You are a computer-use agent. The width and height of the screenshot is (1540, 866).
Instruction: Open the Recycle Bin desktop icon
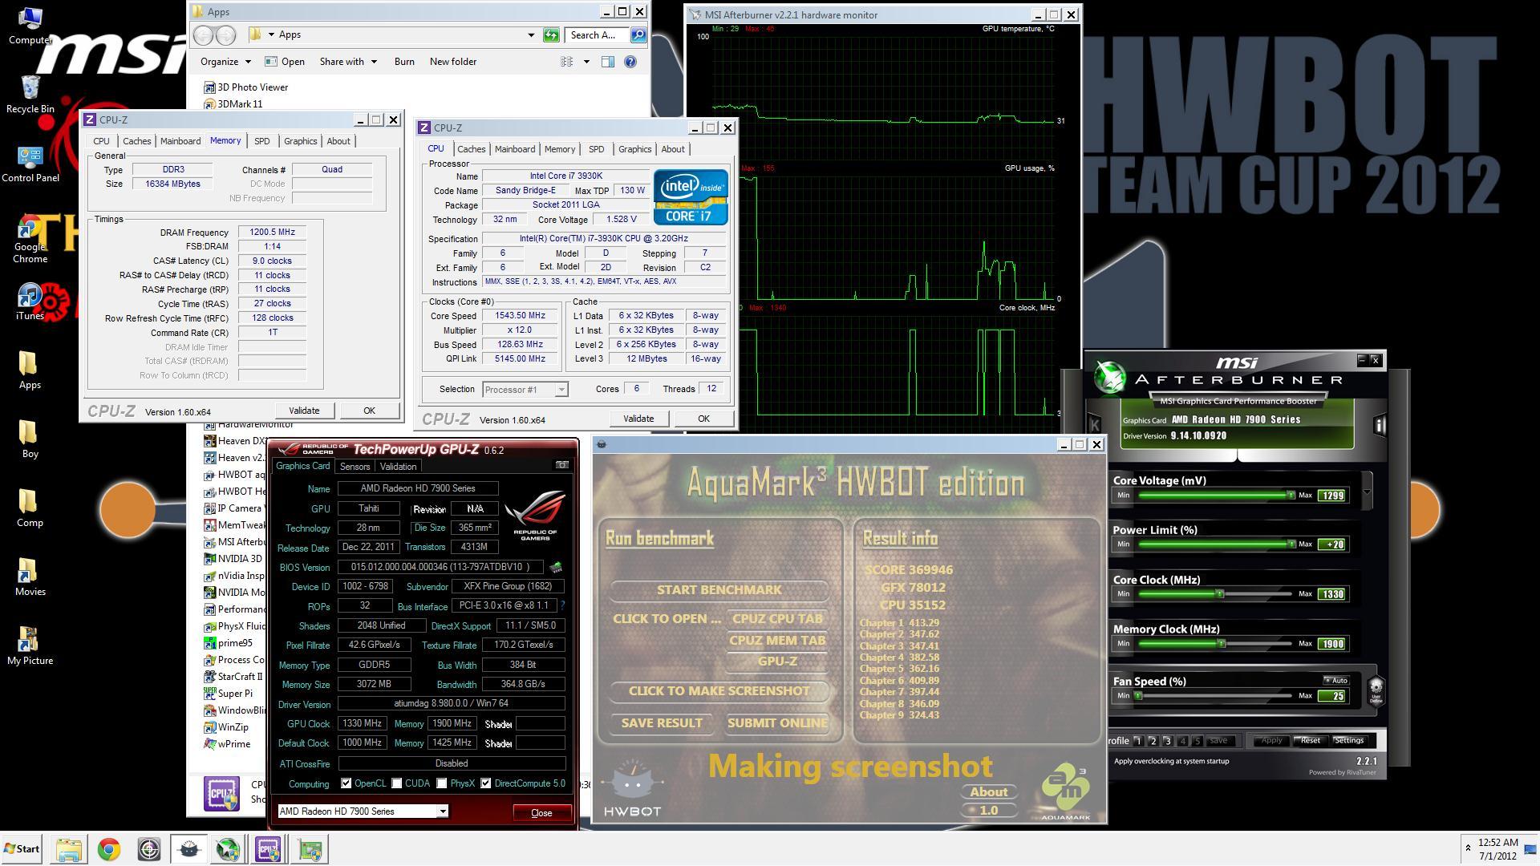pyautogui.click(x=30, y=95)
